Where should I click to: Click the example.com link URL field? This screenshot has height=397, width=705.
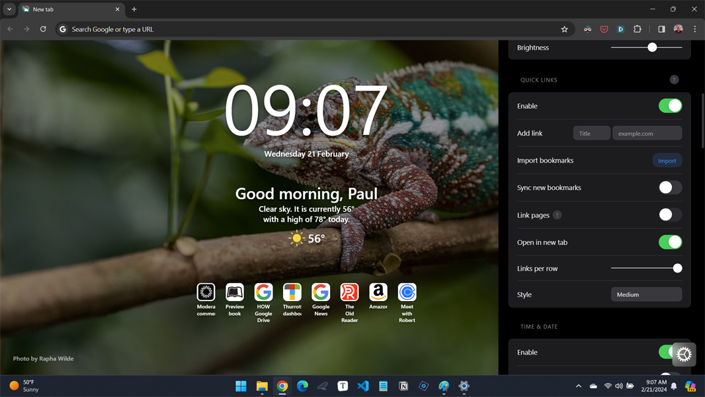pyautogui.click(x=647, y=134)
